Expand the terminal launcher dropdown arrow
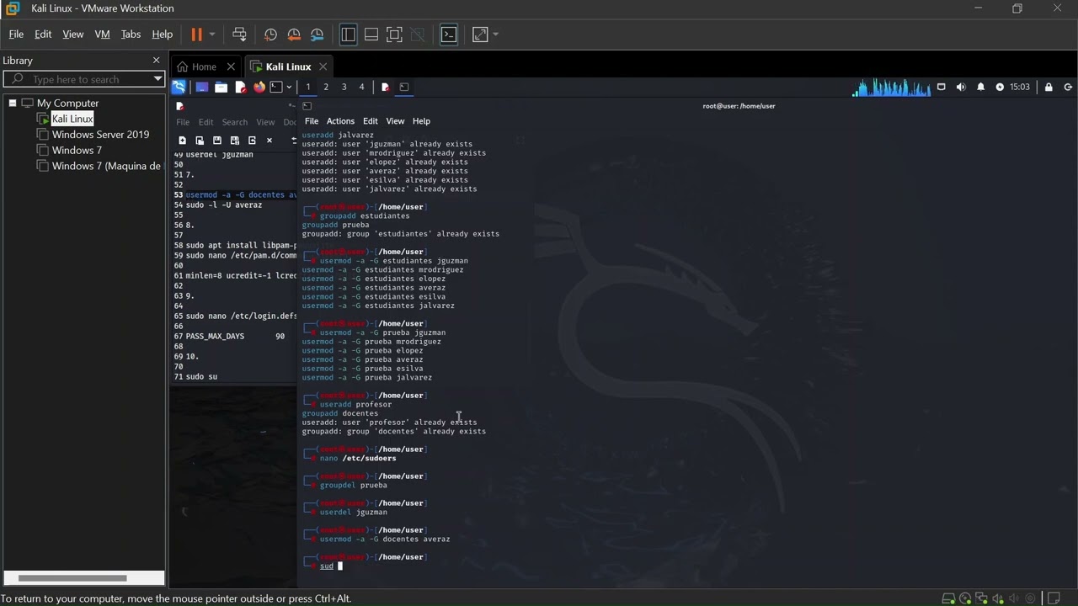 pyautogui.click(x=289, y=87)
